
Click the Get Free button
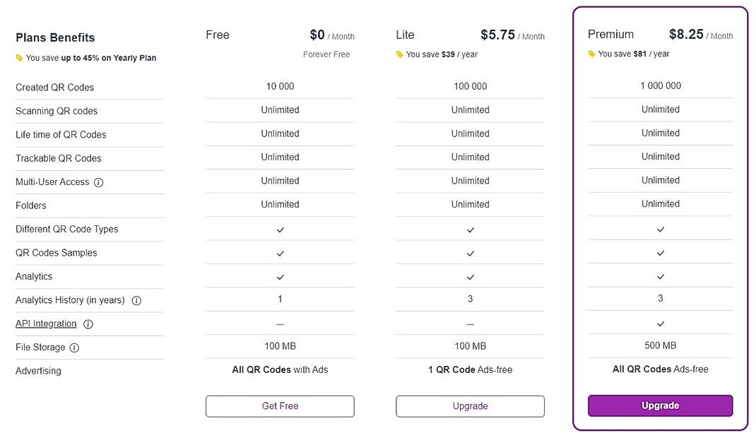[x=280, y=406]
